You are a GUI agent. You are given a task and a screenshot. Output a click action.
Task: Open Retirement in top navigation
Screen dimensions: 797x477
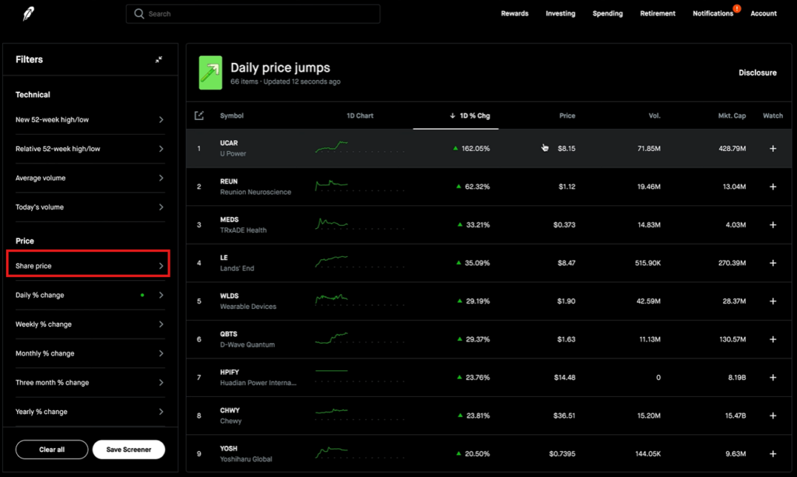(657, 14)
